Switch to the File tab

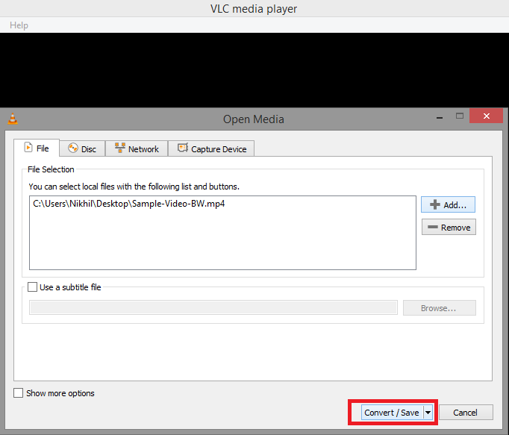37,148
